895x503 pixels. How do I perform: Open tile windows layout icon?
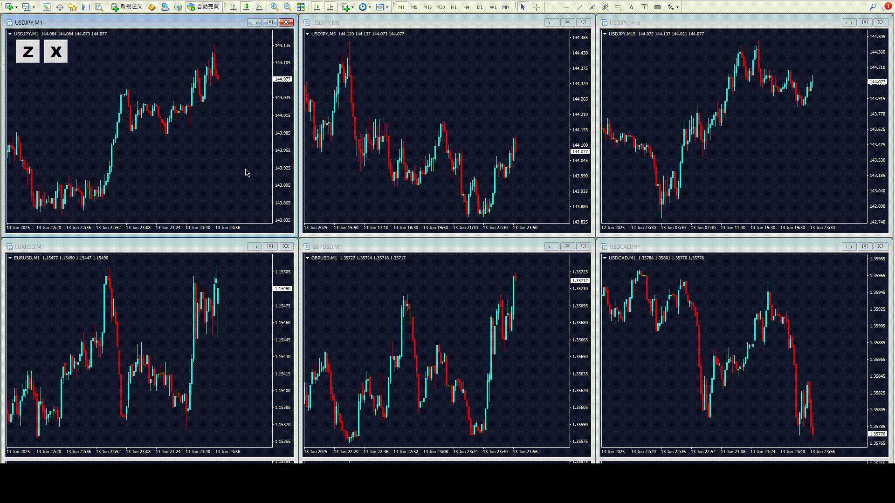[x=301, y=7]
